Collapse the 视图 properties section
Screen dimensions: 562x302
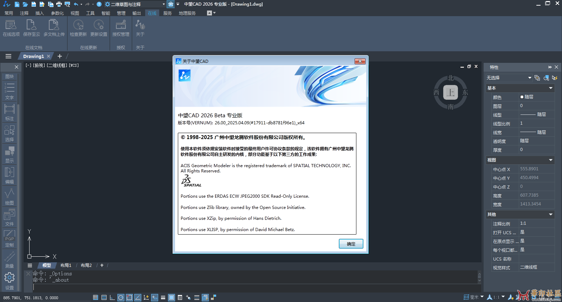[551, 160]
